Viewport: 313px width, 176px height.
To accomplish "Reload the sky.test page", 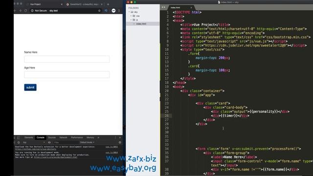I will 25,11.
